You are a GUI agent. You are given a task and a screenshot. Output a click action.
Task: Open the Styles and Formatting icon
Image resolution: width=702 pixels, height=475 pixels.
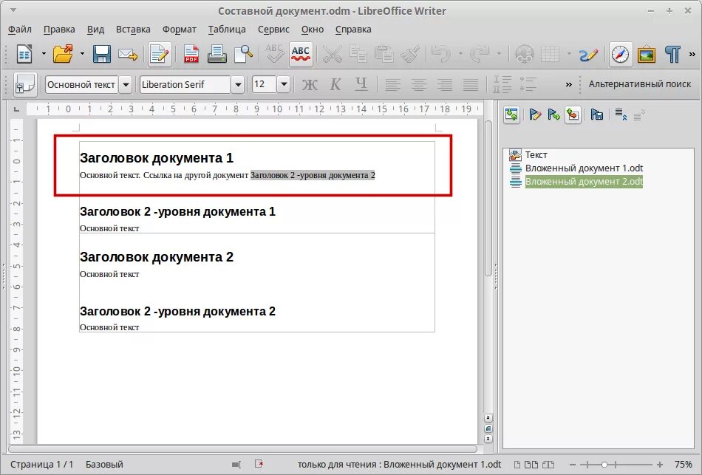point(25,84)
